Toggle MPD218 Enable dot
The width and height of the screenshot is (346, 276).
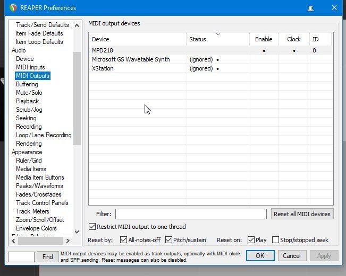click(x=264, y=51)
